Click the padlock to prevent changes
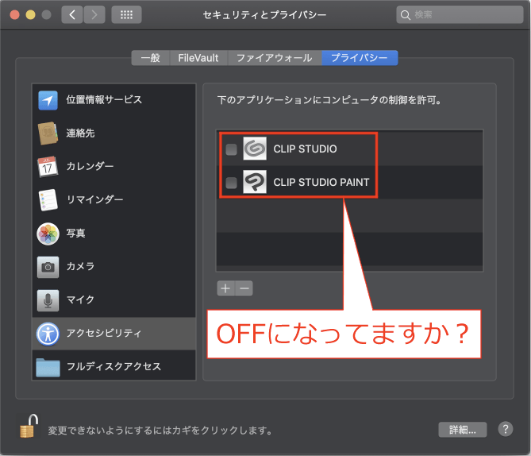Image resolution: width=531 pixels, height=456 pixels. 29,426
